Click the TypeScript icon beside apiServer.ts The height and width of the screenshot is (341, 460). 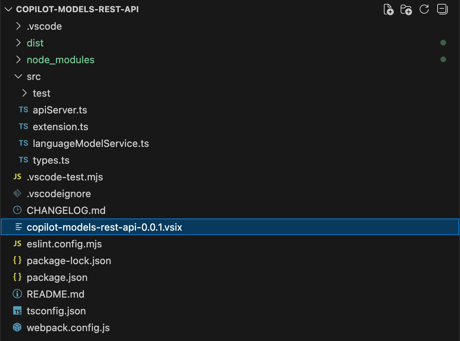(x=24, y=110)
